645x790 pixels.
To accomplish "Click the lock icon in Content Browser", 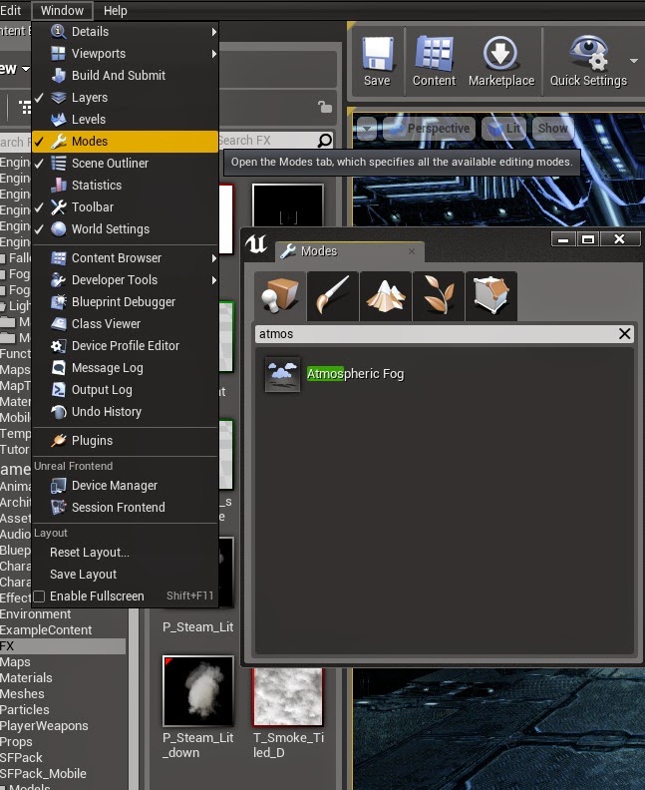I will pos(325,107).
